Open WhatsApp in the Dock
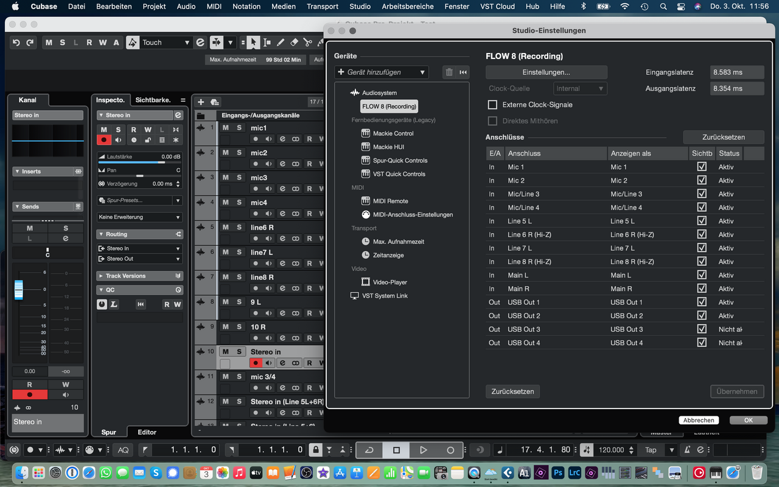 pos(106,472)
